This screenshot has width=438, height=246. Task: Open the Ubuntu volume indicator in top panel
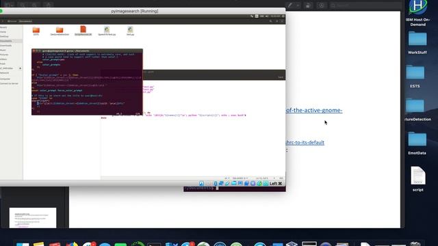pyautogui.click(x=267, y=16)
